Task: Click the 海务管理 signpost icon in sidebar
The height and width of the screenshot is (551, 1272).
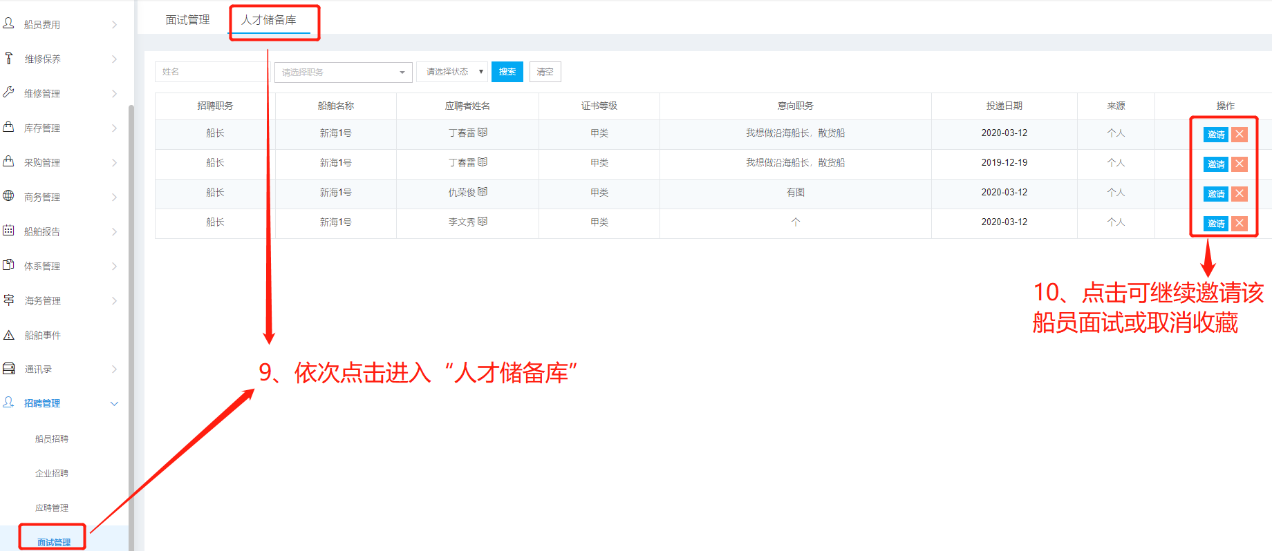Action: 8,300
